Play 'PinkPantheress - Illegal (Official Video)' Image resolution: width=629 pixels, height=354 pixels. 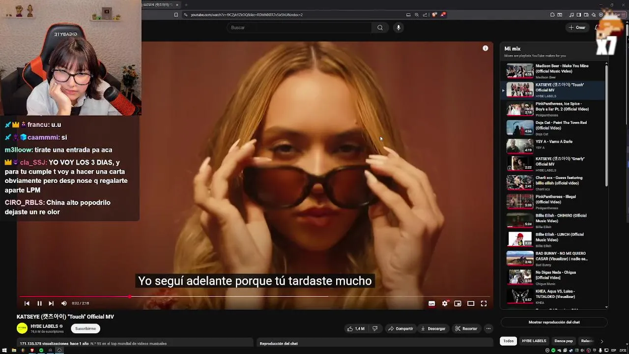[553, 202]
